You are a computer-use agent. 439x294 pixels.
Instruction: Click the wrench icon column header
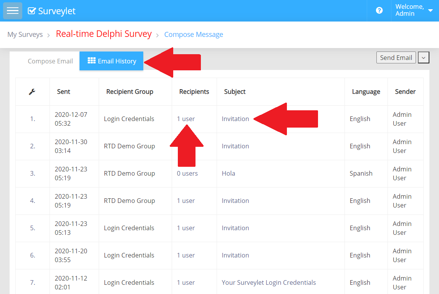(32, 92)
